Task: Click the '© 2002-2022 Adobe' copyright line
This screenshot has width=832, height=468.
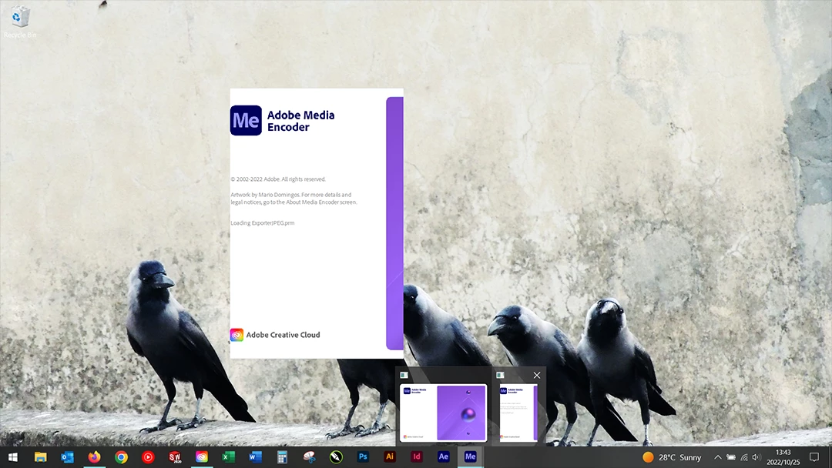Action: [x=278, y=179]
